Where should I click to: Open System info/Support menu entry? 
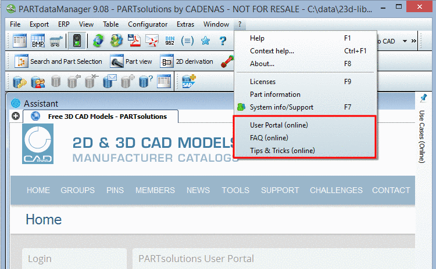click(305, 107)
